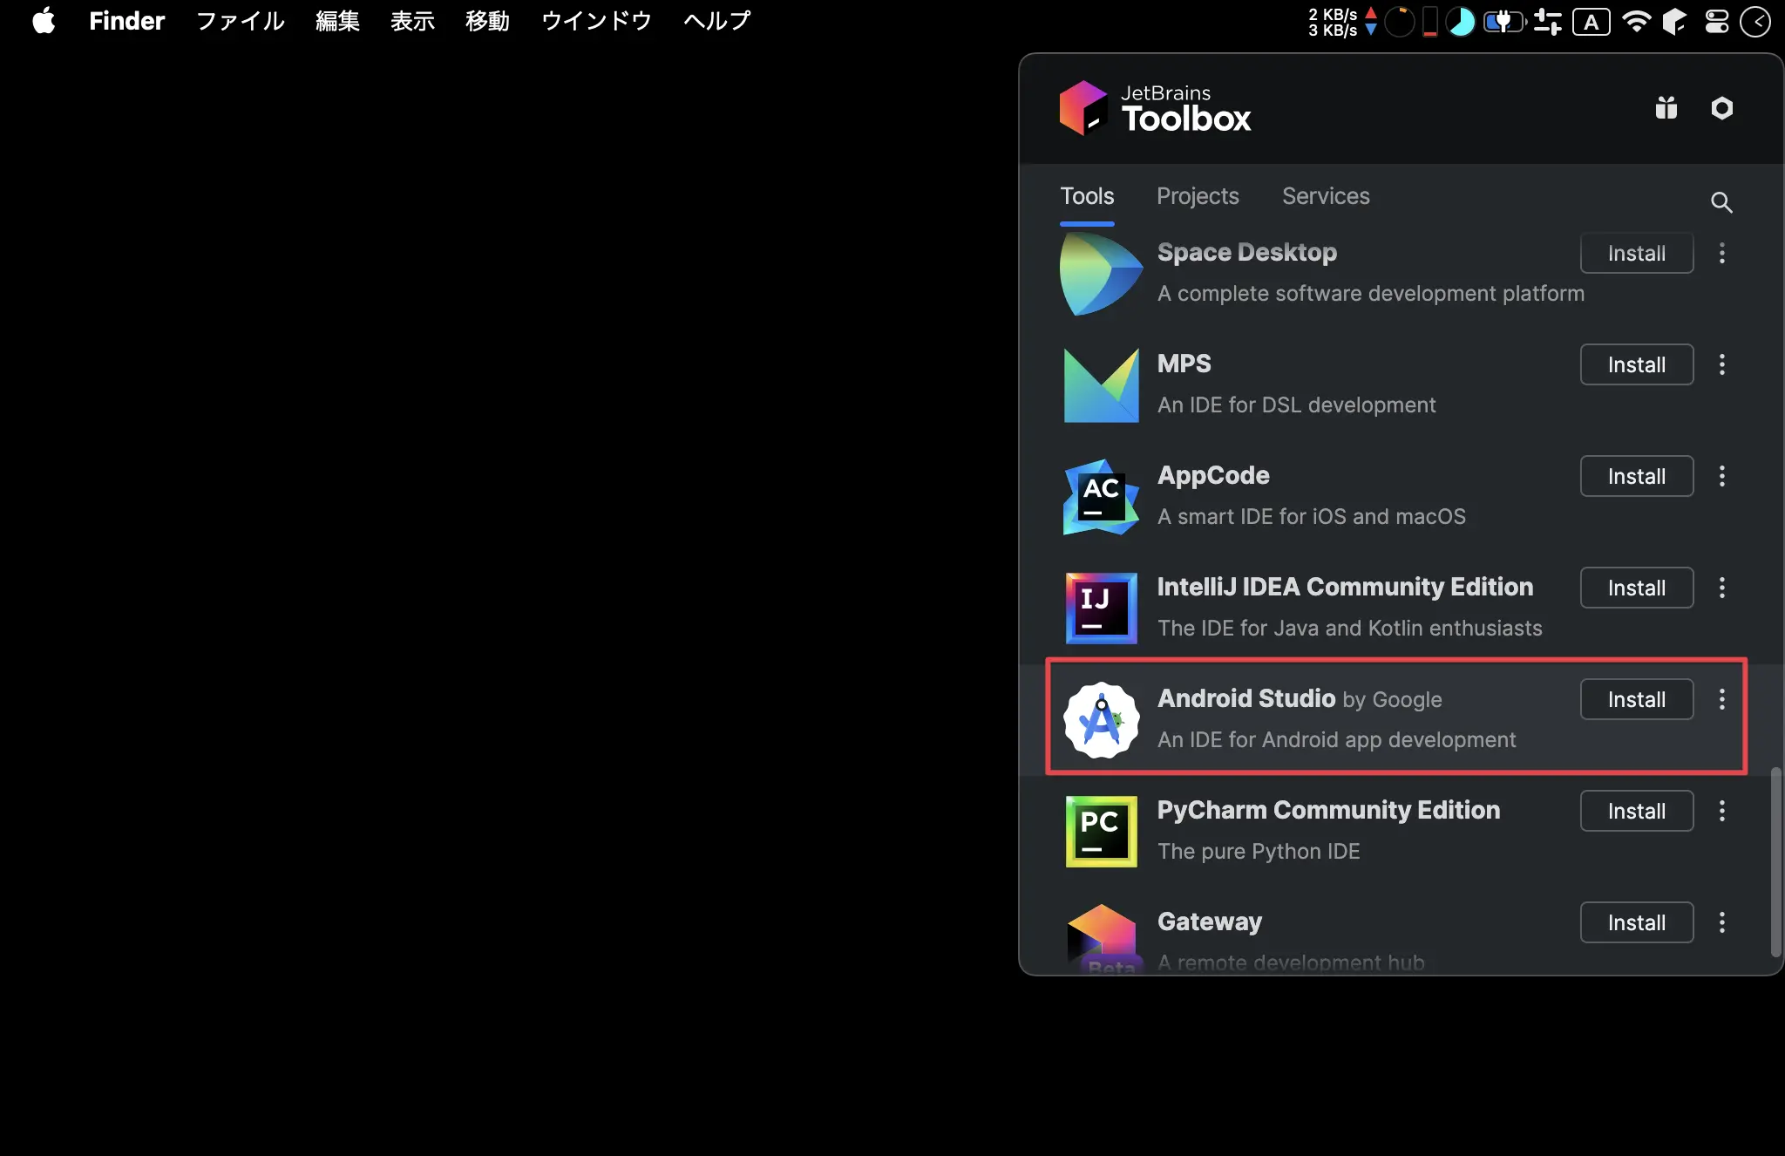Click the PyCharm Community Edition icon

[1101, 831]
